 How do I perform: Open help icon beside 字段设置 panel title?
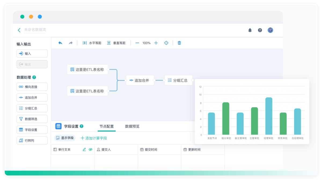click(x=82, y=126)
